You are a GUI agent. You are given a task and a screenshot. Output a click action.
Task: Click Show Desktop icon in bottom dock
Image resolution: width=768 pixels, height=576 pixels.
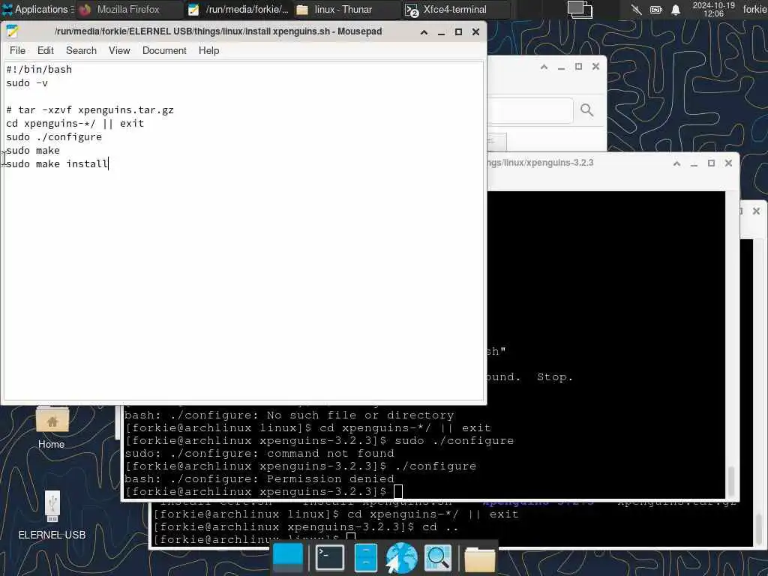tap(288, 558)
